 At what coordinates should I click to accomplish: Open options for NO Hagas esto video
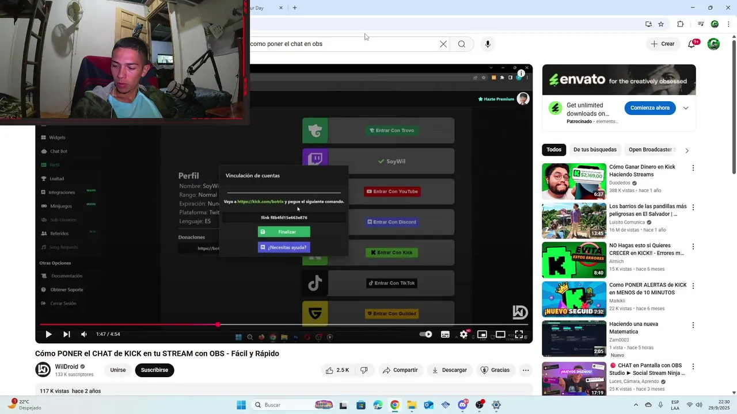click(x=693, y=246)
